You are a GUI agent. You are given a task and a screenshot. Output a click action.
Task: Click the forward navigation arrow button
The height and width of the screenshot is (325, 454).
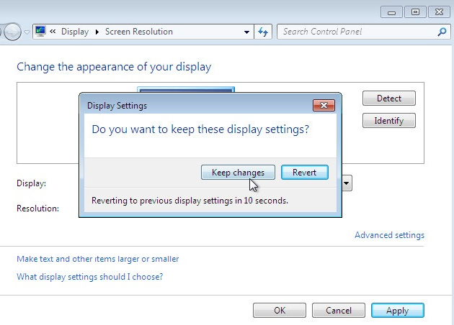[x=12, y=32]
